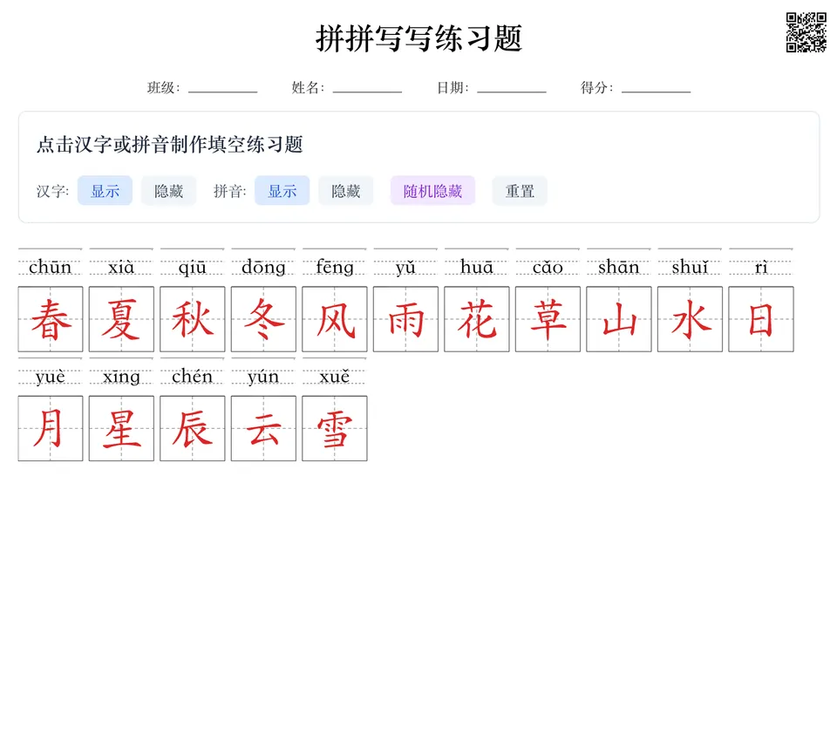Click the 星 character box
This screenshot has width=837, height=735.
pyautogui.click(x=121, y=428)
